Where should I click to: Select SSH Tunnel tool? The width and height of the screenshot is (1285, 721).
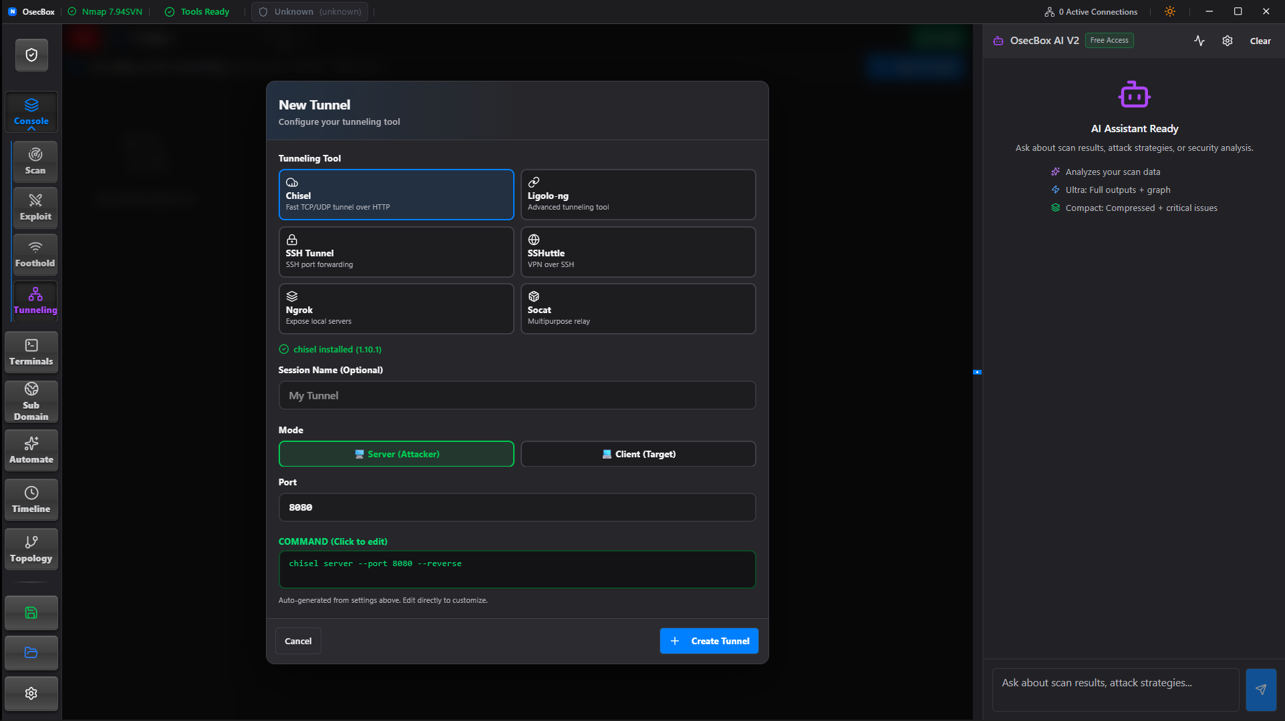tap(396, 252)
